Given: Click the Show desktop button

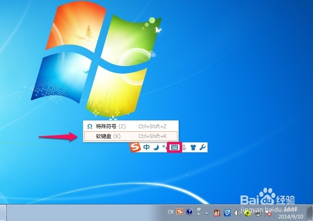Looking at the screenshot, I should 310,213.
